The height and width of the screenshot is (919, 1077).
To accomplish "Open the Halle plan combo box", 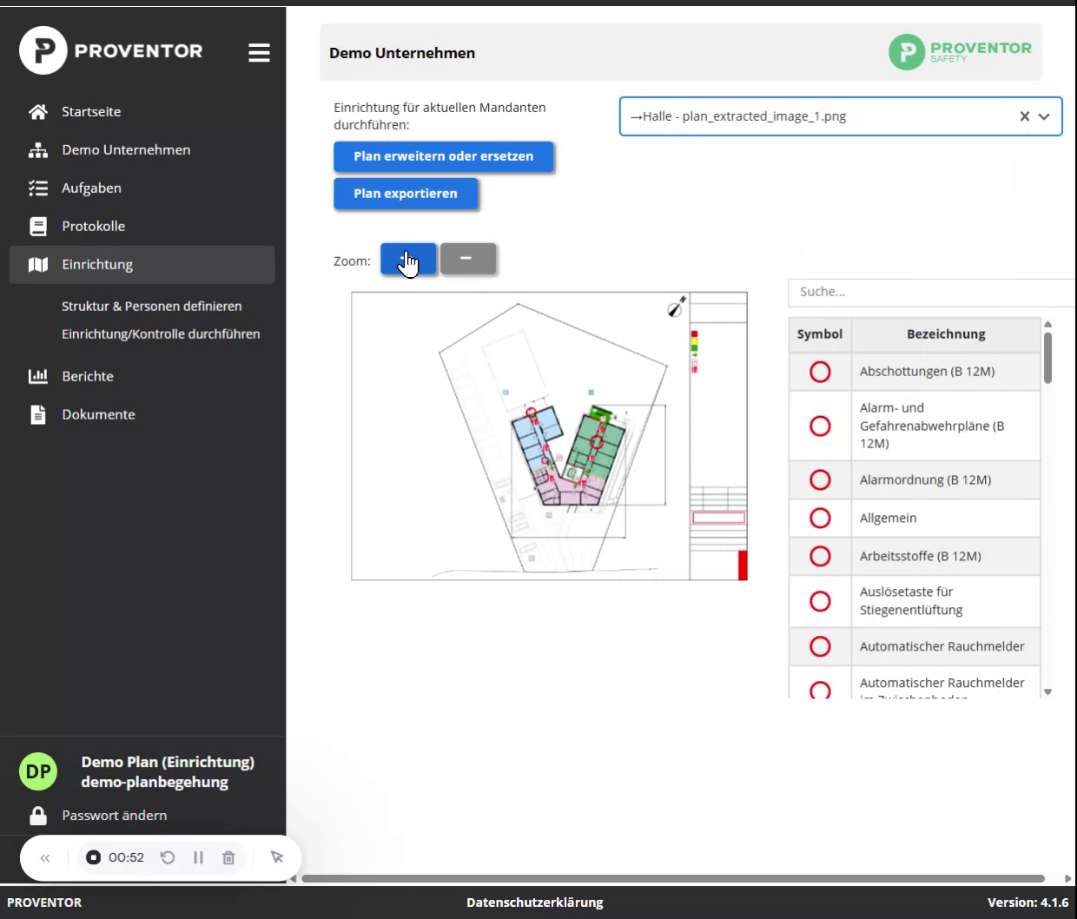I will pyautogui.click(x=840, y=116).
